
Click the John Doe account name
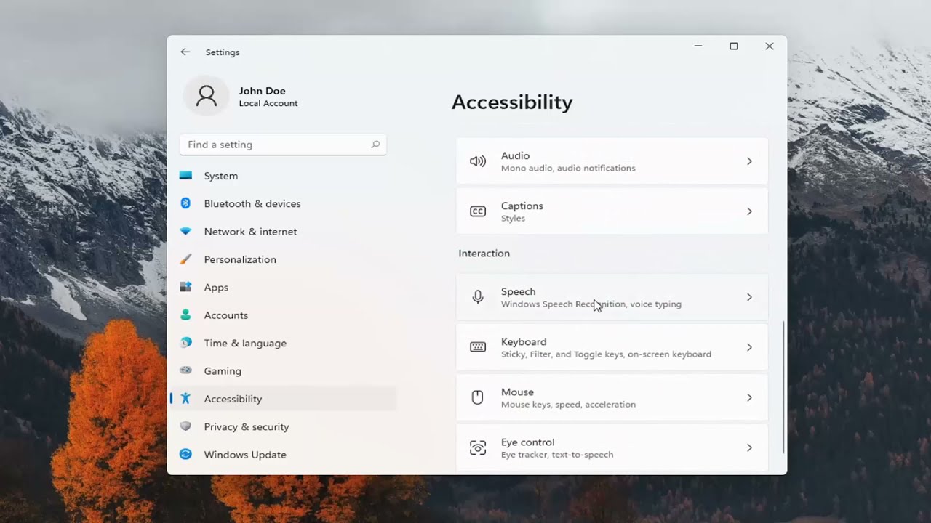click(262, 91)
